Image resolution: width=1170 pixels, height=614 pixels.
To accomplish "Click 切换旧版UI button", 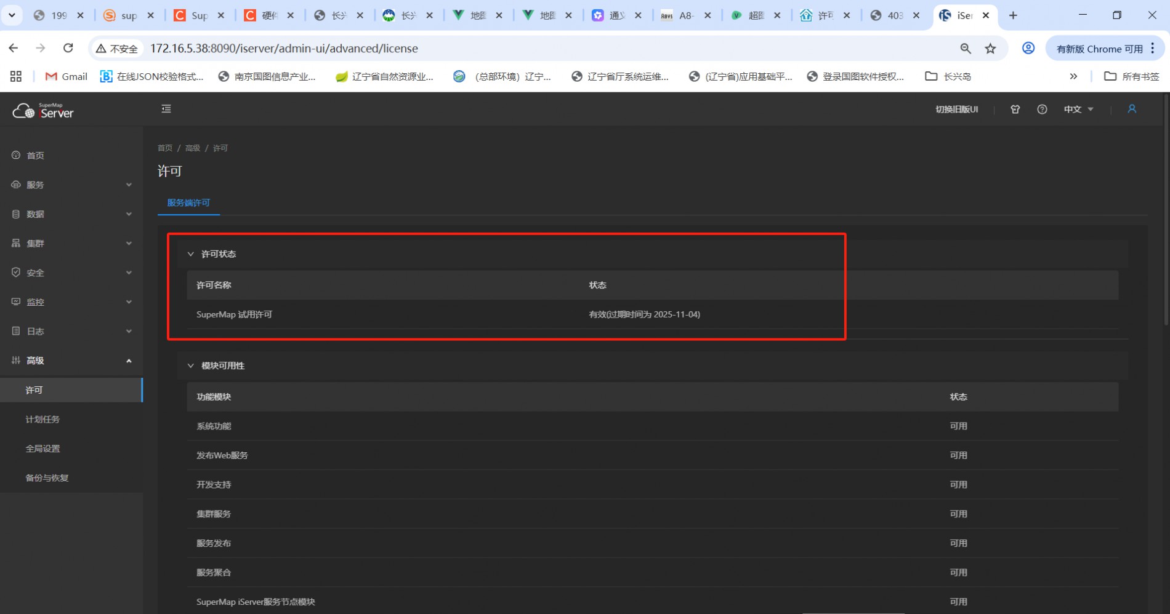I will (x=956, y=109).
